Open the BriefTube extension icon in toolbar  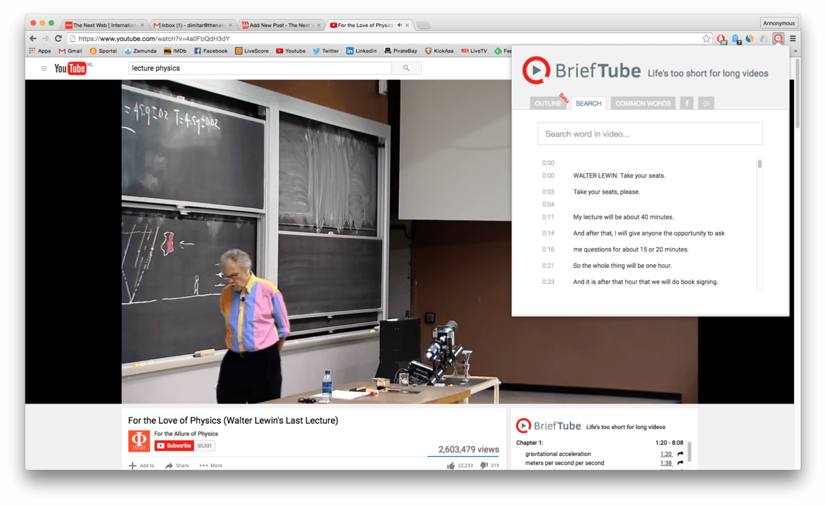[x=778, y=38]
